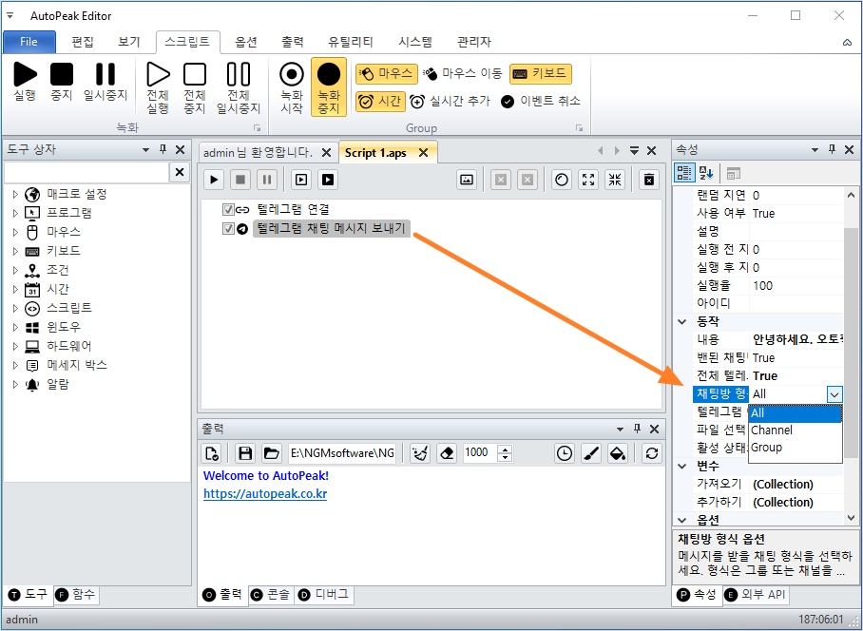Screen dimensions: 863x631
Task: Expand 매크로 설정 in the toolbox tree
Action: (x=15, y=194)
